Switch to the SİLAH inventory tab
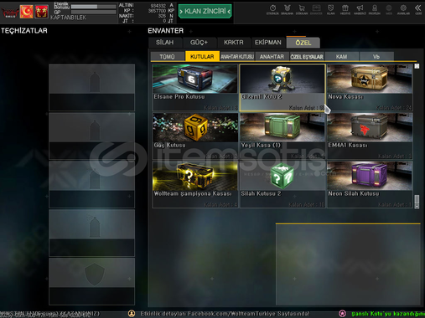 coord(165,43)
